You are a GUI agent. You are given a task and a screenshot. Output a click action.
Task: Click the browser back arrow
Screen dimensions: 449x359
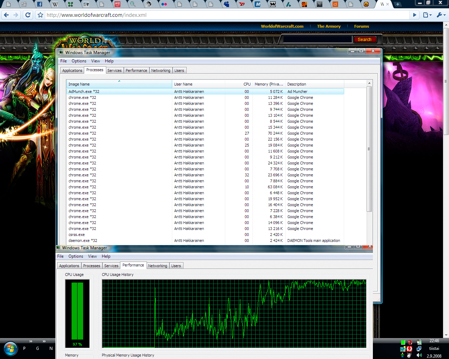coord(6,15)
